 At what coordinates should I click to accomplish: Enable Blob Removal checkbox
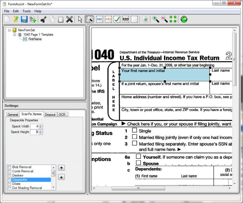pyautogui.click(x=9, y=167)
